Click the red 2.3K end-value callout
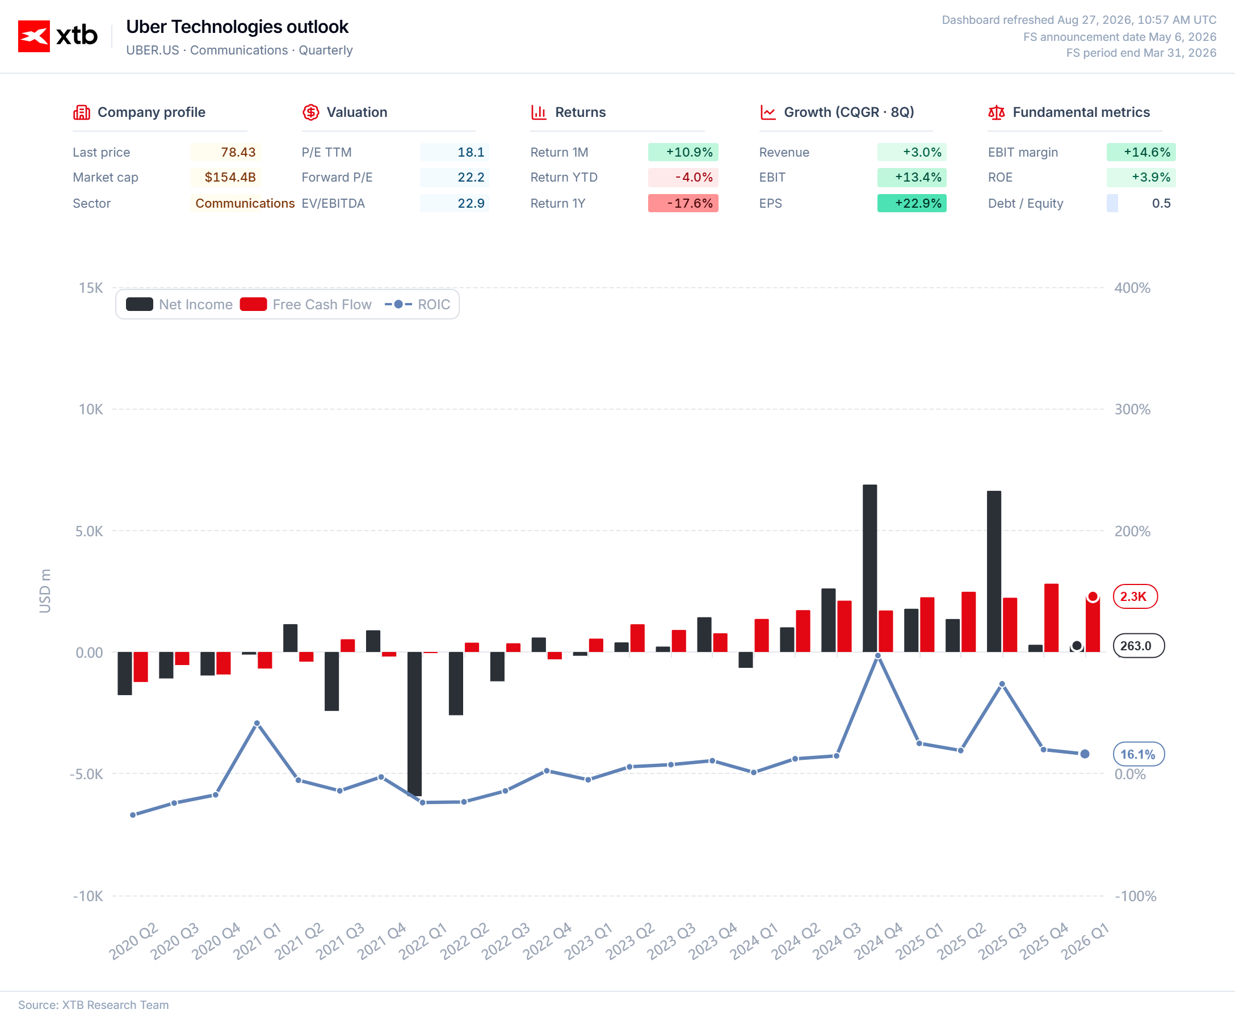This screenshot has width=1235, height=1018. 1135,596
